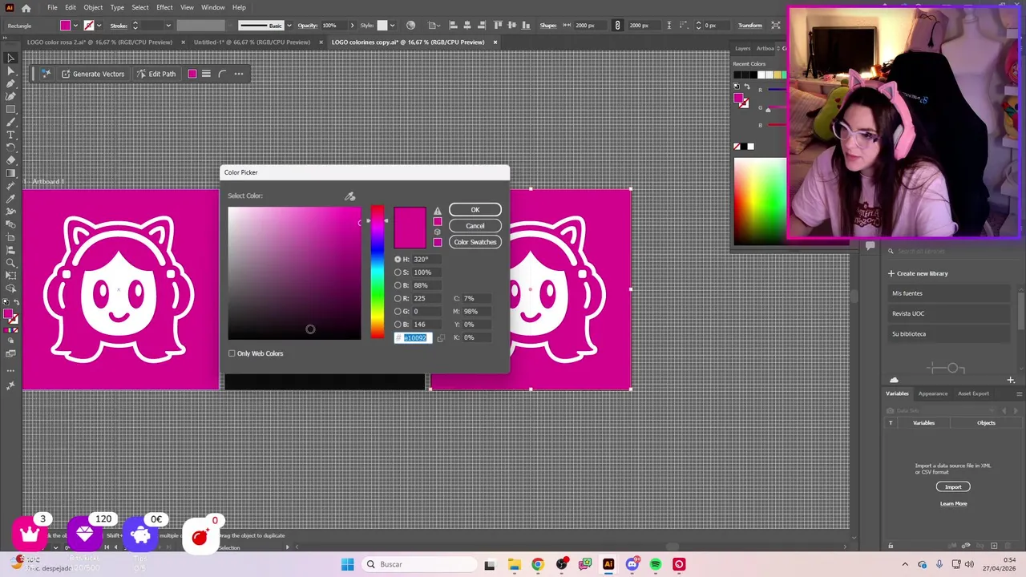Open the stroke color dropdown arrow
Image resolution: width=1026 pixels, height=577 pixels.
click(x=99, y=26)
